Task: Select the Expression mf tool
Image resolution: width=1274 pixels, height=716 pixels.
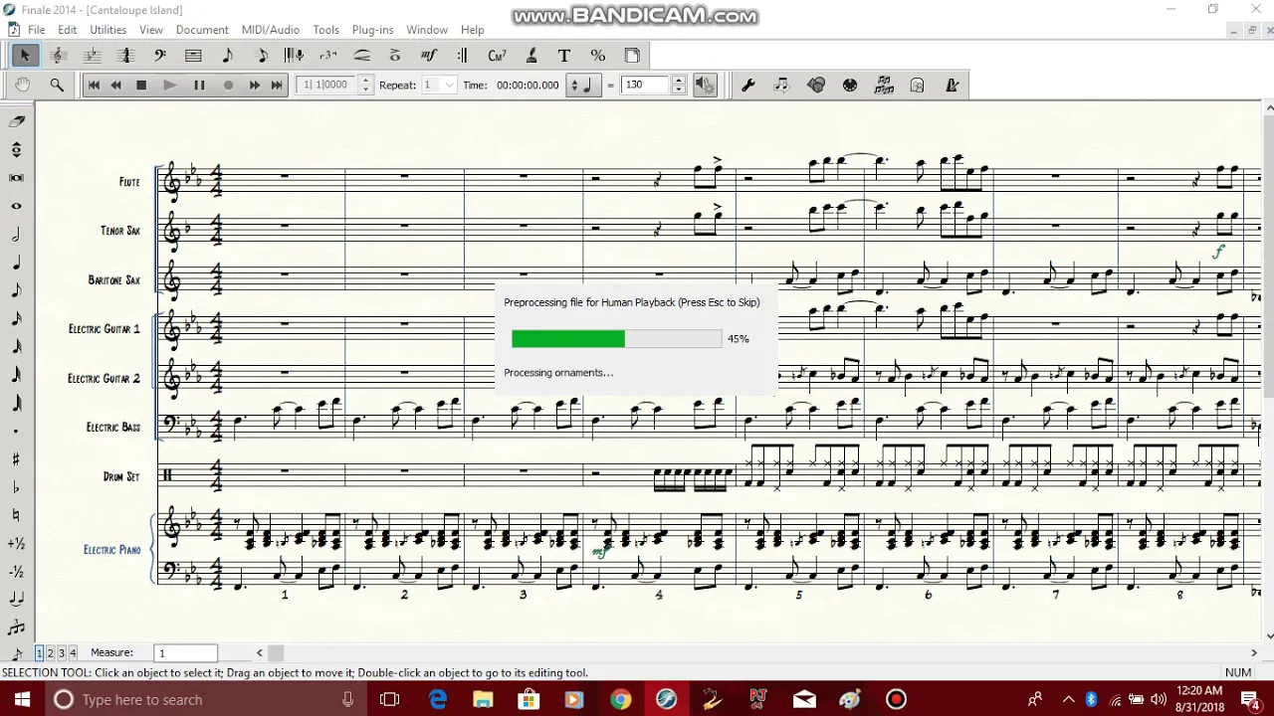Action: (x=429, y=56)
